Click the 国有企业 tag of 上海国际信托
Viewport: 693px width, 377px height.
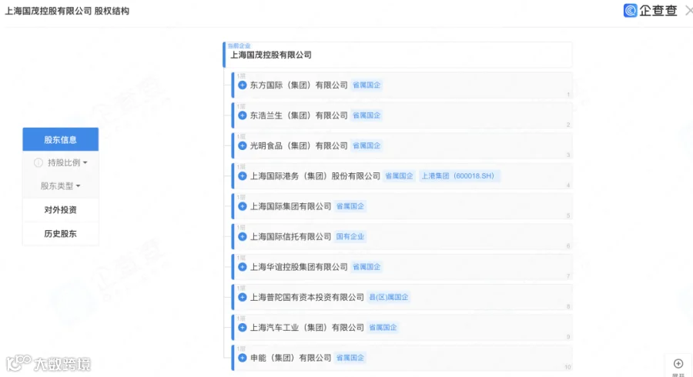click(x=350, y=237)
